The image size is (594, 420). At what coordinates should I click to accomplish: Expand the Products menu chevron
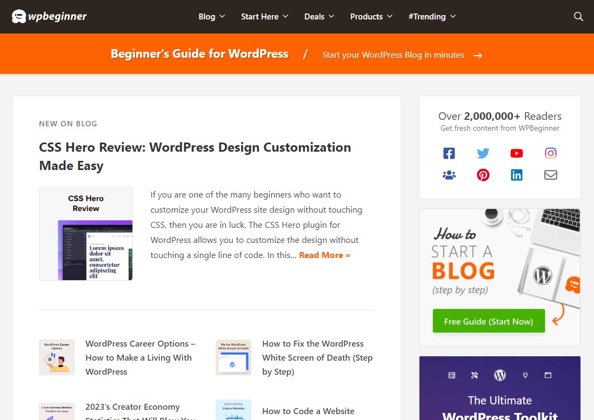pos(390,16)
